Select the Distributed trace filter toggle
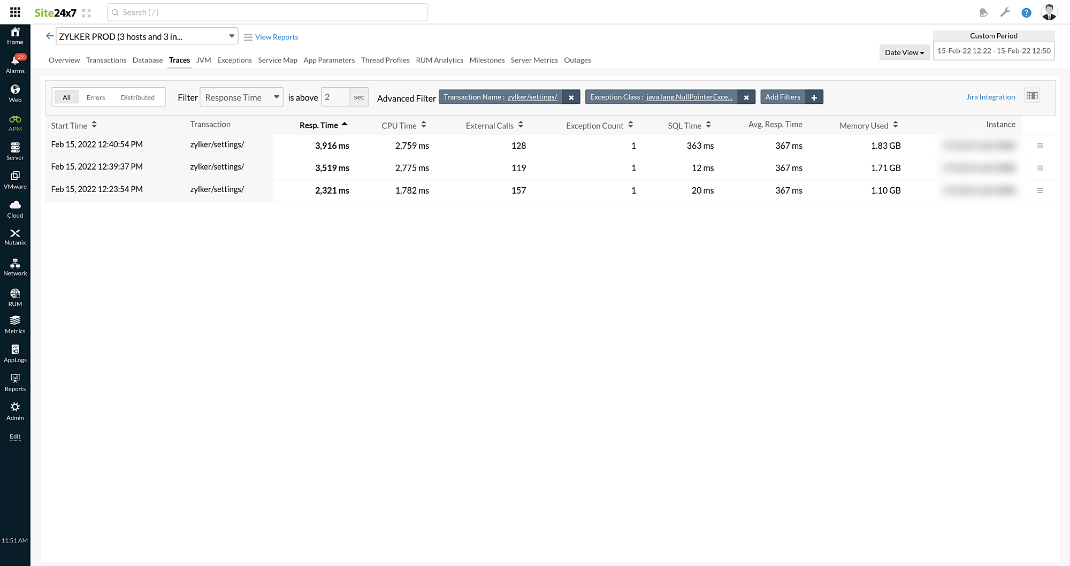1070x566 pixels. point(137,97)
